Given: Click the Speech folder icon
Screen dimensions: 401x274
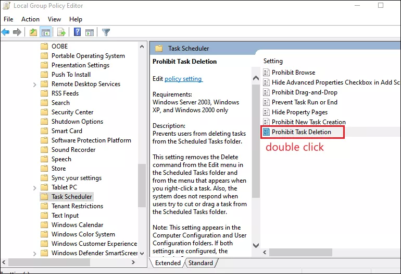Looking at the screenshot, I should pos(44,159).
